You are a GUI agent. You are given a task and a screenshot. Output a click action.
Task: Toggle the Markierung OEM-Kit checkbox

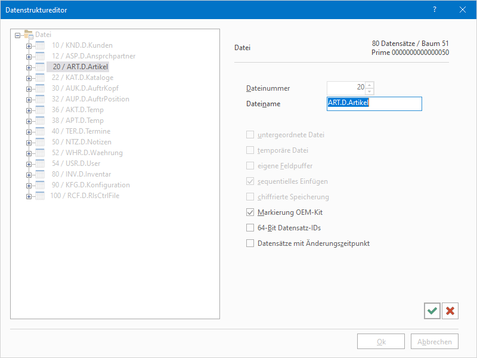[250, 212]
